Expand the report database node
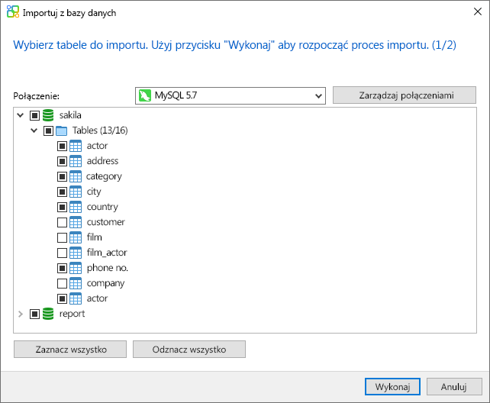 [x=21, y=314]
